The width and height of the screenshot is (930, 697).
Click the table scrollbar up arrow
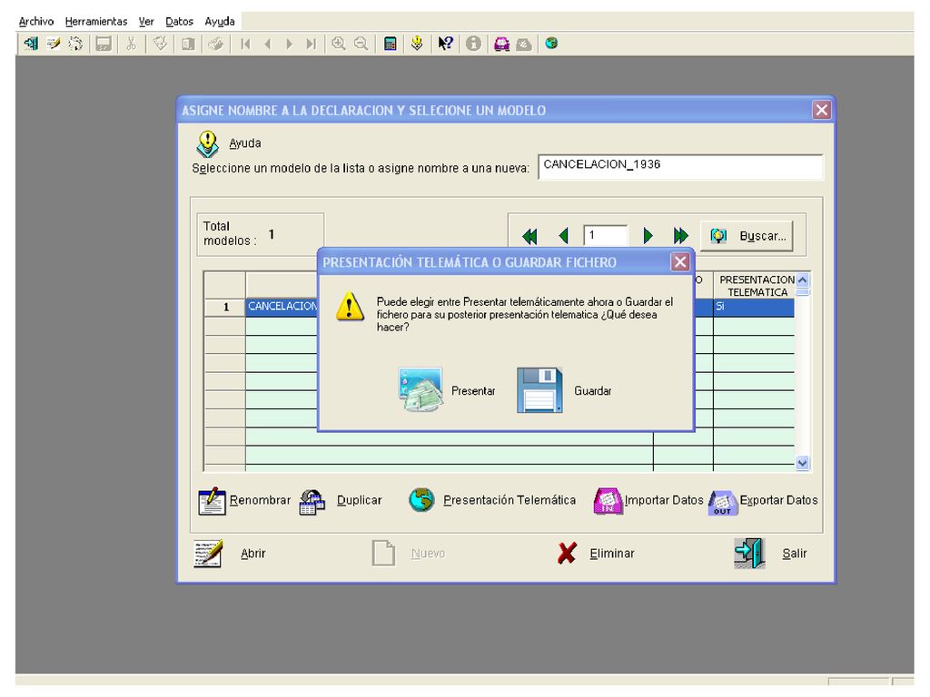coord(803,280)
